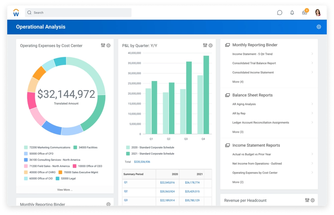
Task: Expand More (4) under Monthly Reporting Binder
Action: (238, 82)
